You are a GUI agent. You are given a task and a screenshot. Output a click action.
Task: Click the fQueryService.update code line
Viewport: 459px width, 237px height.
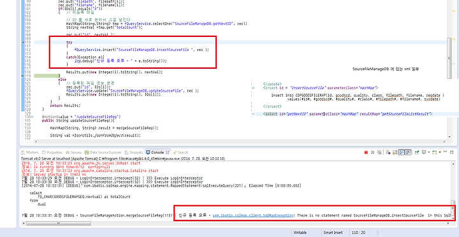[133, 90]
